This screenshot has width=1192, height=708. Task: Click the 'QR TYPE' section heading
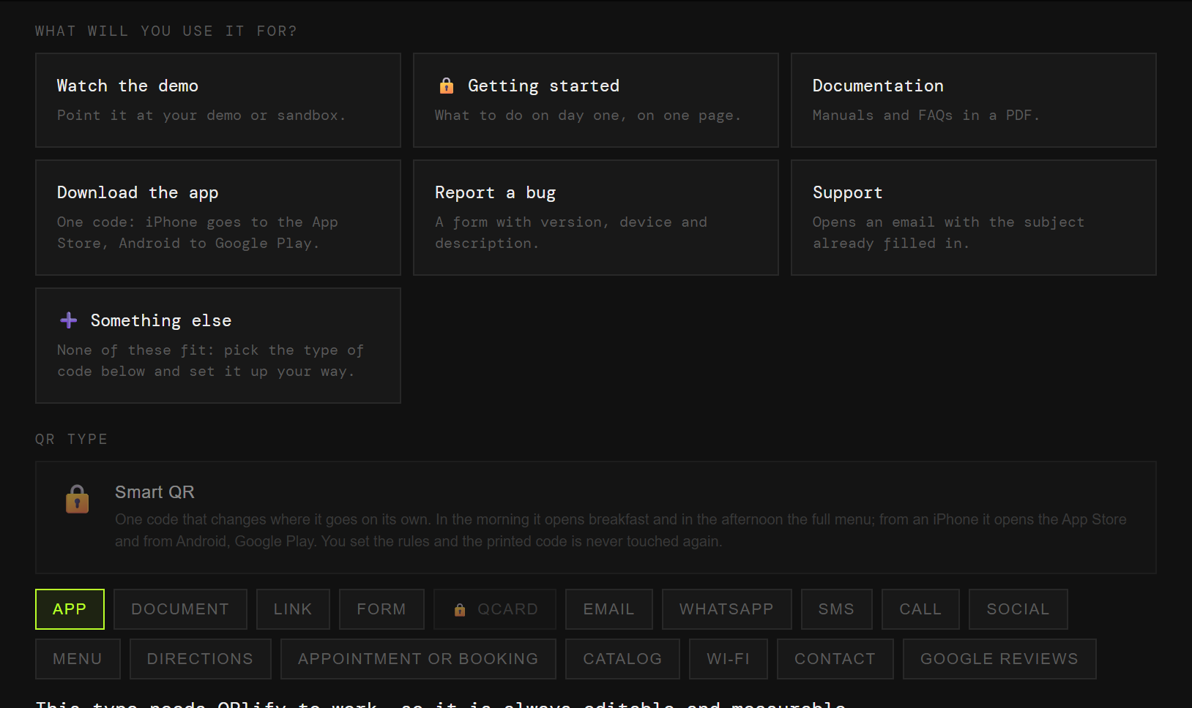pos(72,439)
